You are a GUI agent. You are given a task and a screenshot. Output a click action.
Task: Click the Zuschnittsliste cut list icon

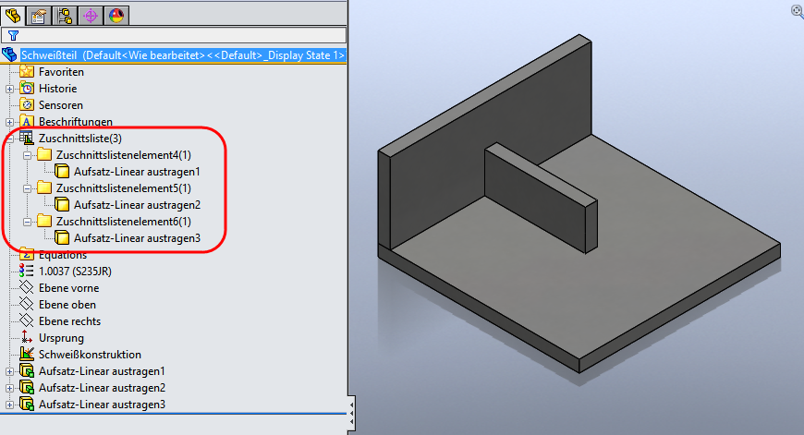(27, 139)
